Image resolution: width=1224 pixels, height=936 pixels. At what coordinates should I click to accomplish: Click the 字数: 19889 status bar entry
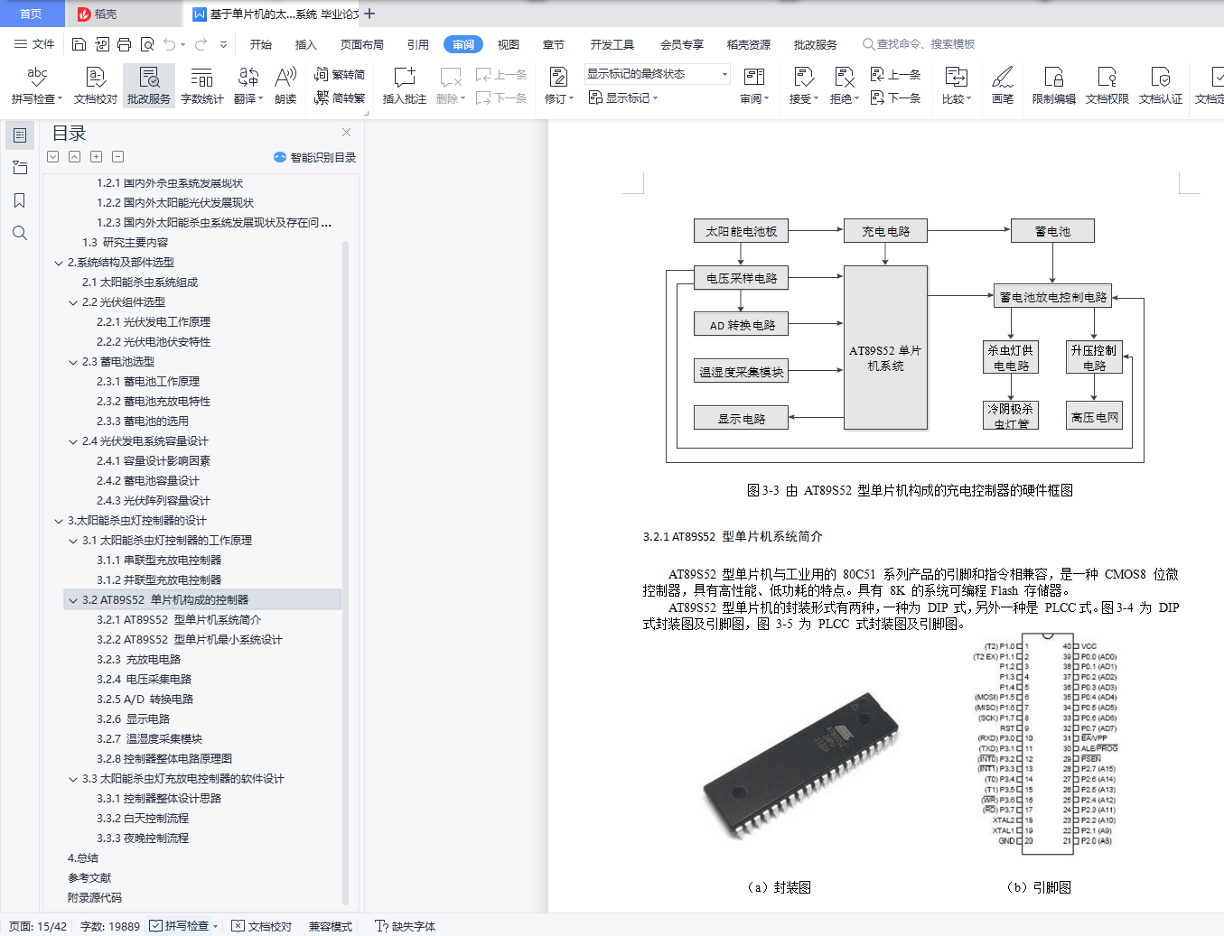(x=110, y=926)
